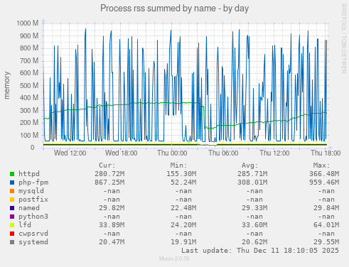Click httpd minimum value 155.30M
The image size is (349, 267).
point(181,174)
